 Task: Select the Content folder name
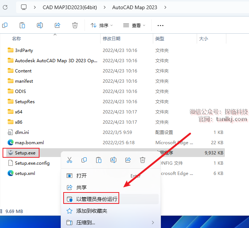tap(23, 71)
